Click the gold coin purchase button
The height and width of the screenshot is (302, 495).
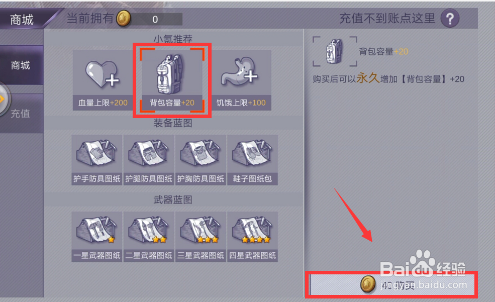coord(392,284)
